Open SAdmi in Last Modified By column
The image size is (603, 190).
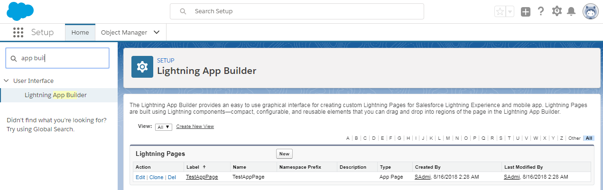click(512, 177)
